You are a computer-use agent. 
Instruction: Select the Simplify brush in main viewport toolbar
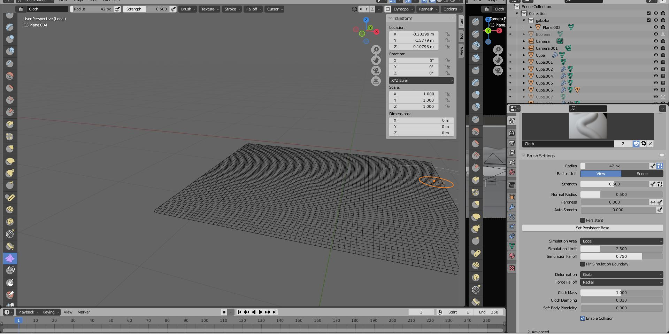(x=10, y=270)
